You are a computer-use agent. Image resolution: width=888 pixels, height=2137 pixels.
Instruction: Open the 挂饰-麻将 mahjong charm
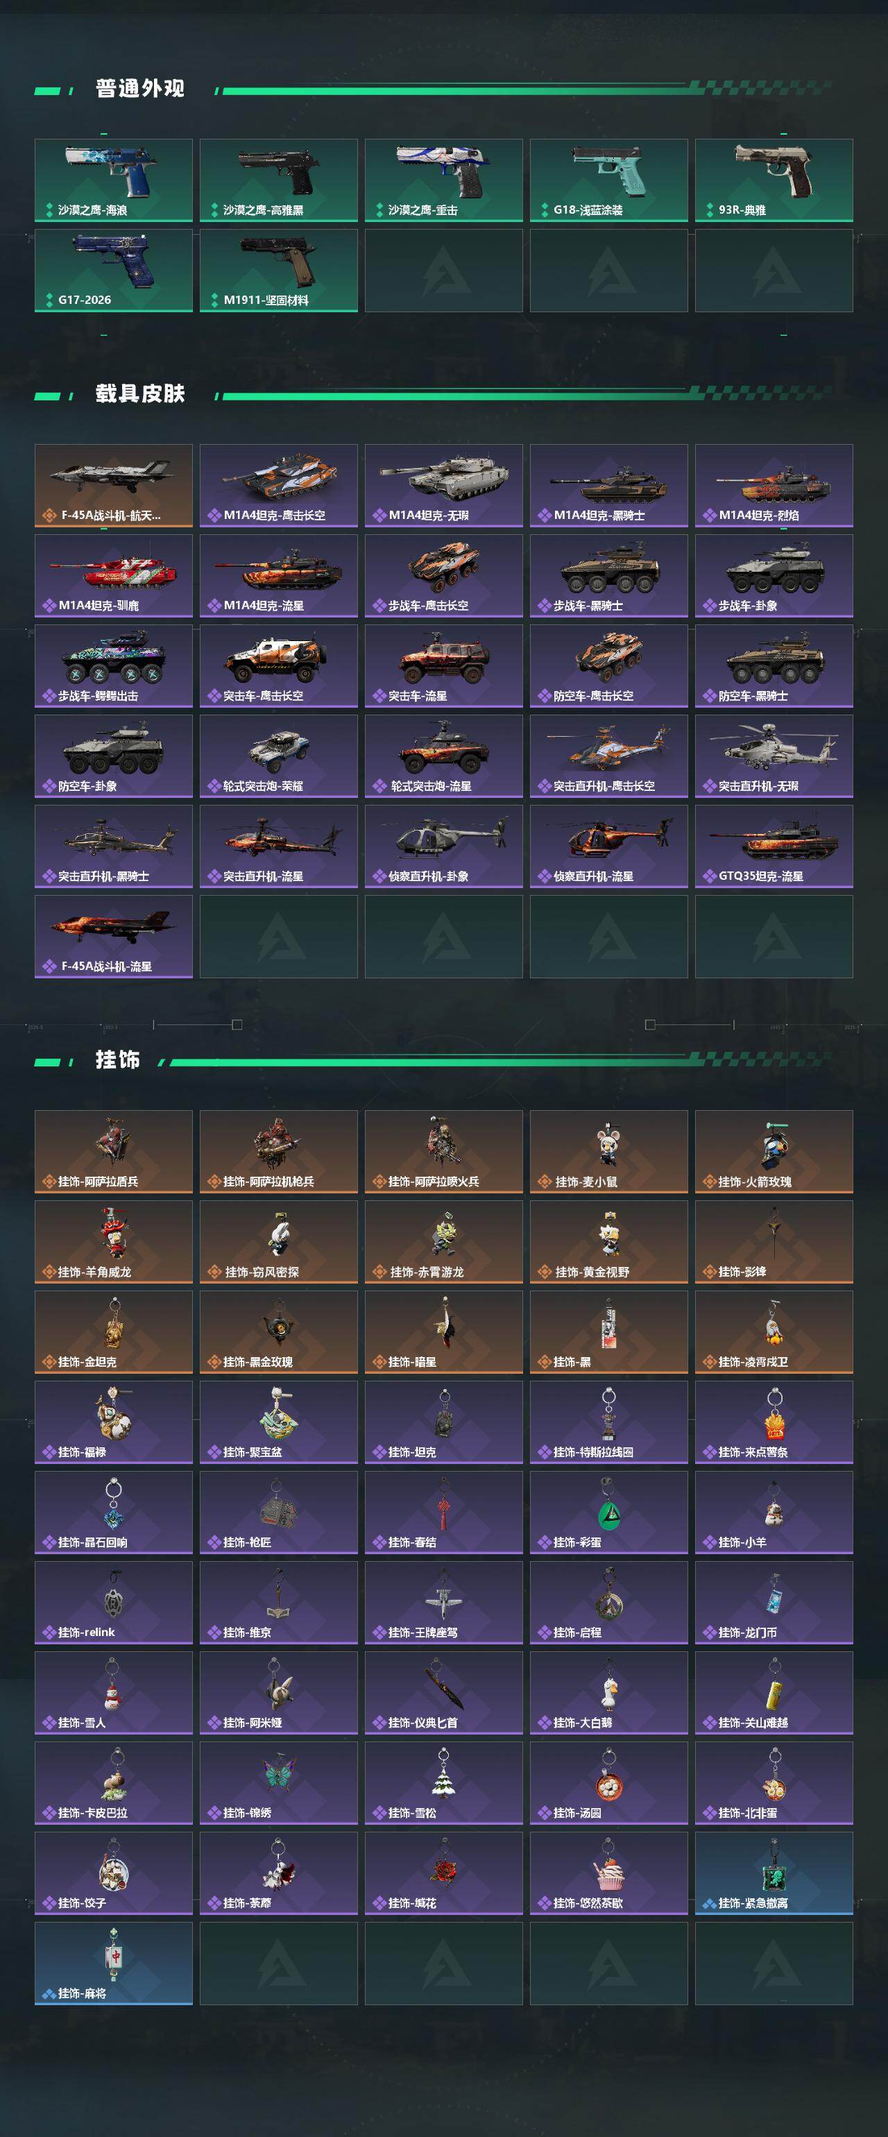click(x=114, y=1964)
